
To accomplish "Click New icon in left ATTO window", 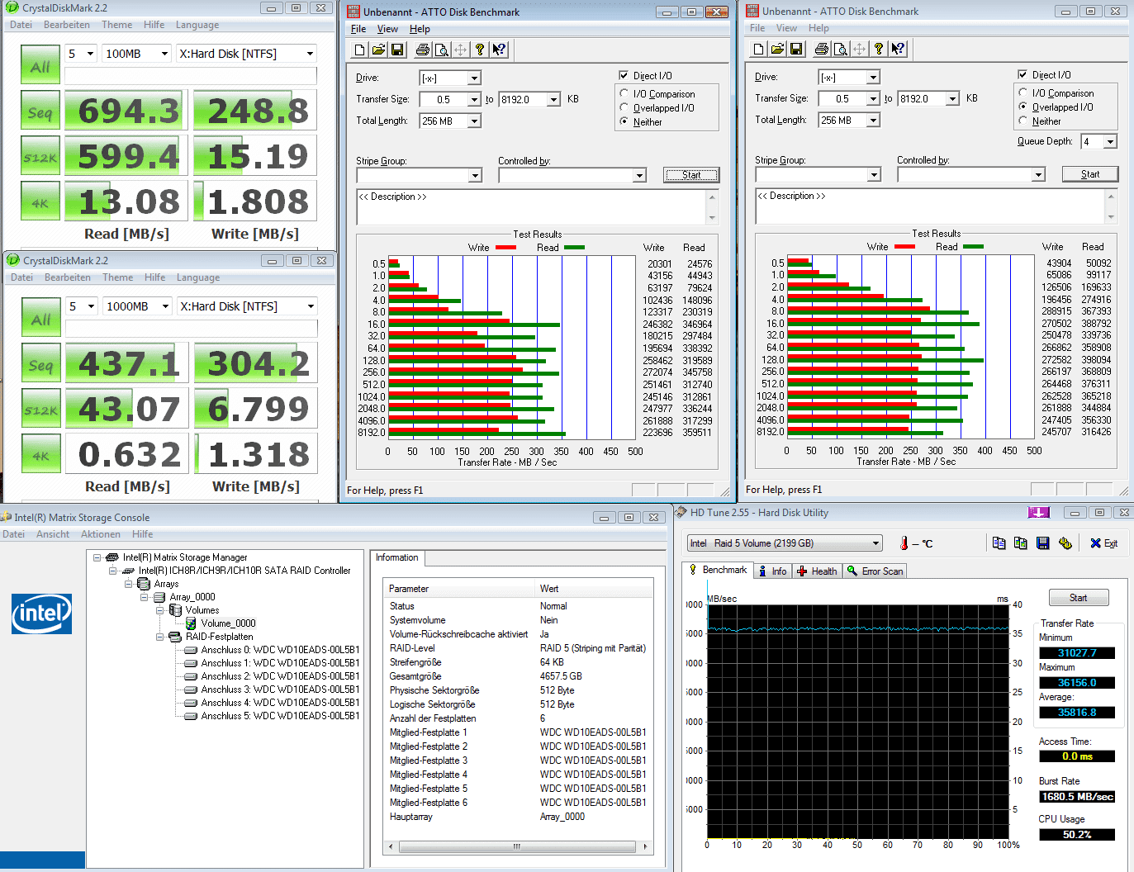I will pyautogui.click(x=359, y=50).
